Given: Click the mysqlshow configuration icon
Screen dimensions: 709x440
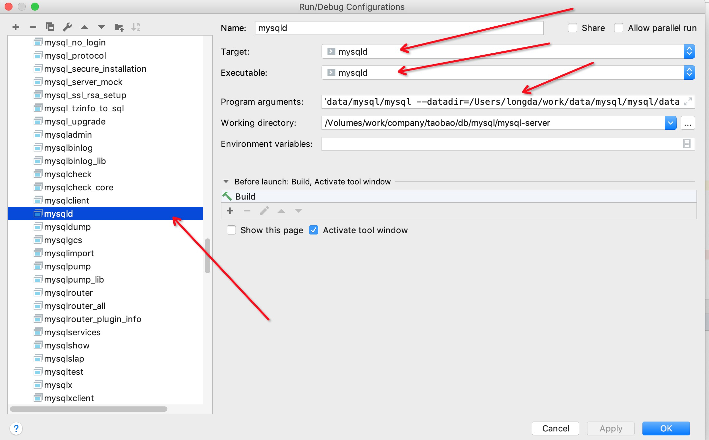Looking at the screenshot, I should pos(38,345).
